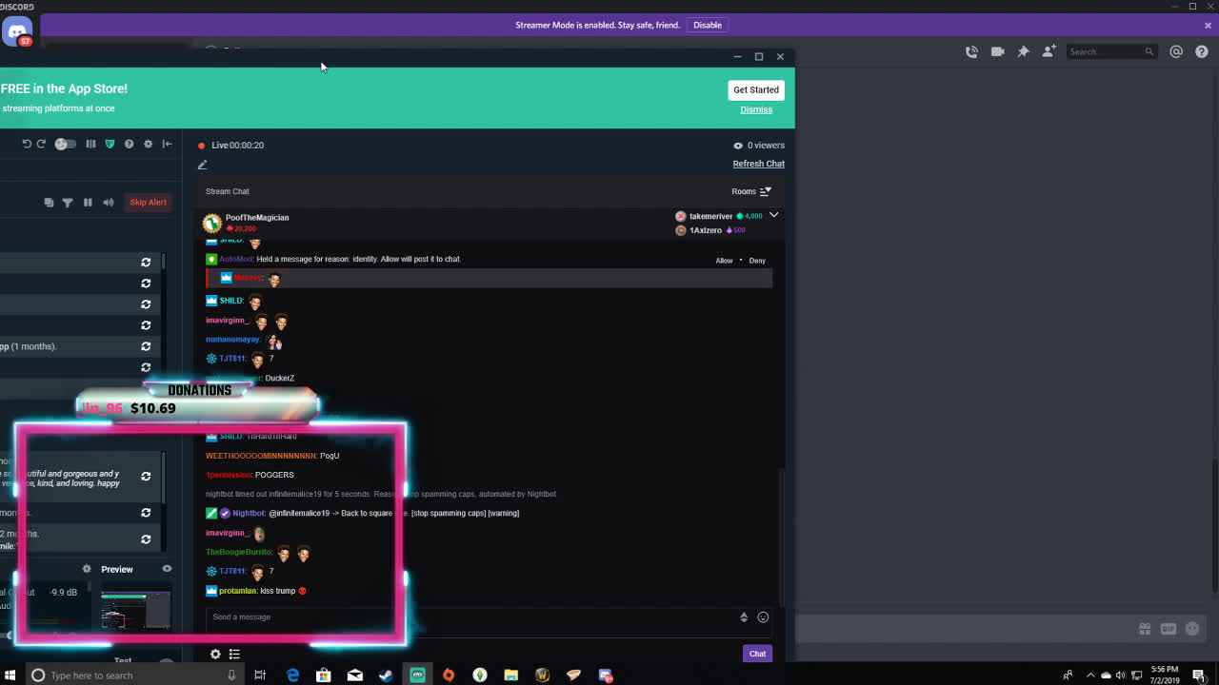Image resolution: width=1219 pixels, height=685 pixels.
Task: Mute alerts with the speaker icon
Action: [x=108, y=202]
